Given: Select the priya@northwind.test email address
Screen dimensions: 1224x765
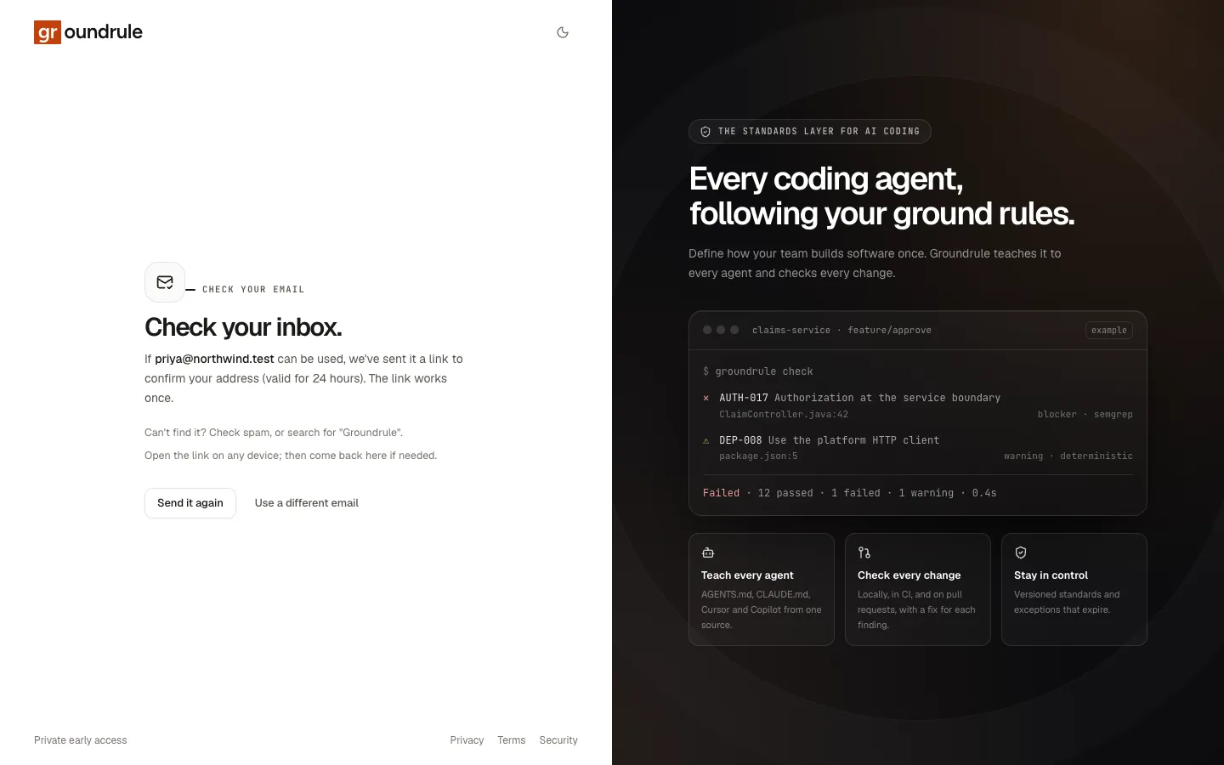Looking at the screenshot, I should point(214,359).
